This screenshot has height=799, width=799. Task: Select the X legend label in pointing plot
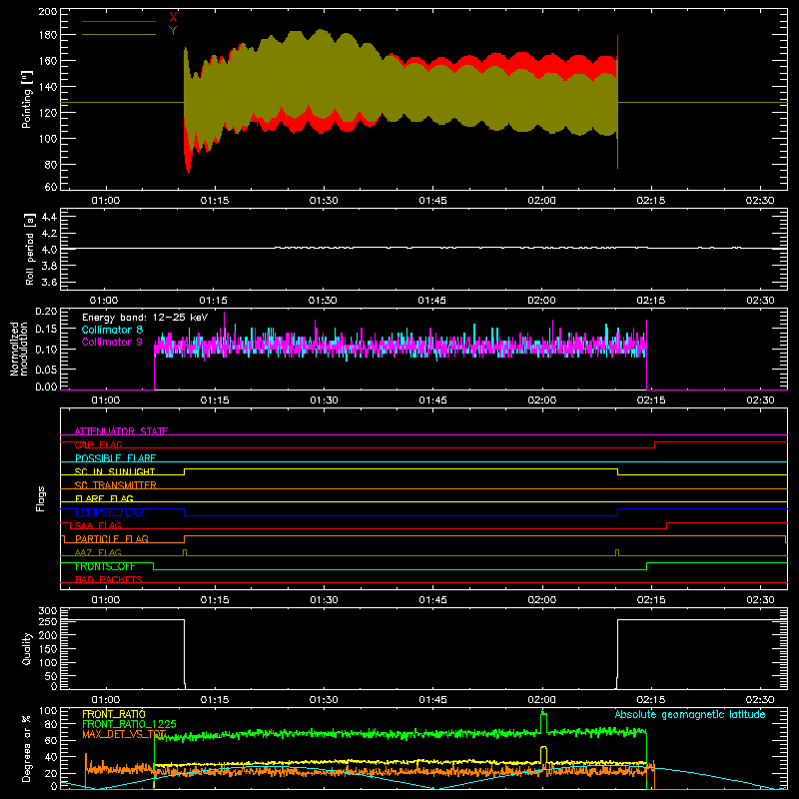tap(173, 18)
